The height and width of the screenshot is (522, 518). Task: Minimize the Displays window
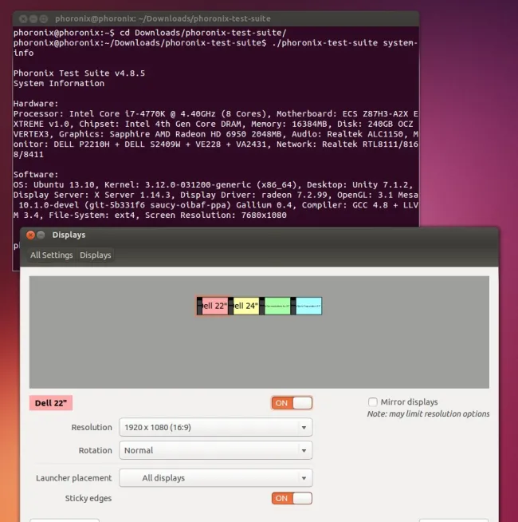tap(41, 235)
